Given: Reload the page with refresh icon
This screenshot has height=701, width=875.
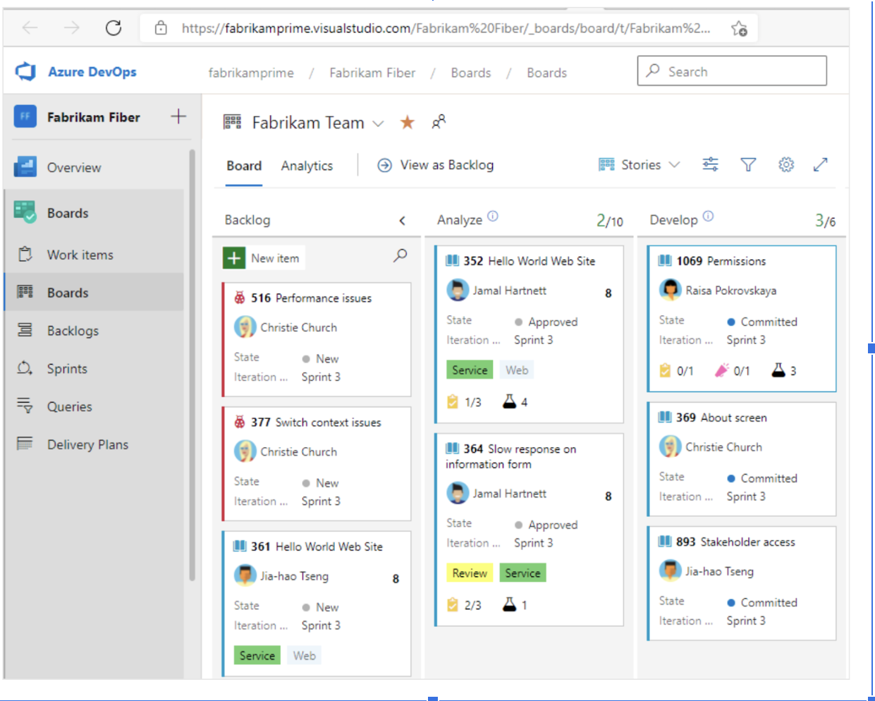Looking at the screenshot, I should point(114,28).
